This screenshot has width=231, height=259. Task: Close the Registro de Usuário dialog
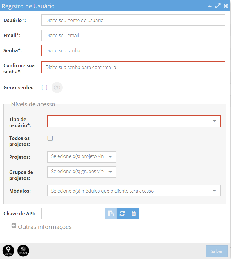(x=226, y=6)
